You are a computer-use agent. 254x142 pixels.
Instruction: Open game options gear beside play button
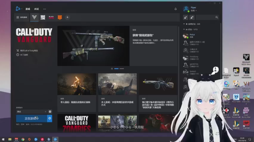click(50, 118)
